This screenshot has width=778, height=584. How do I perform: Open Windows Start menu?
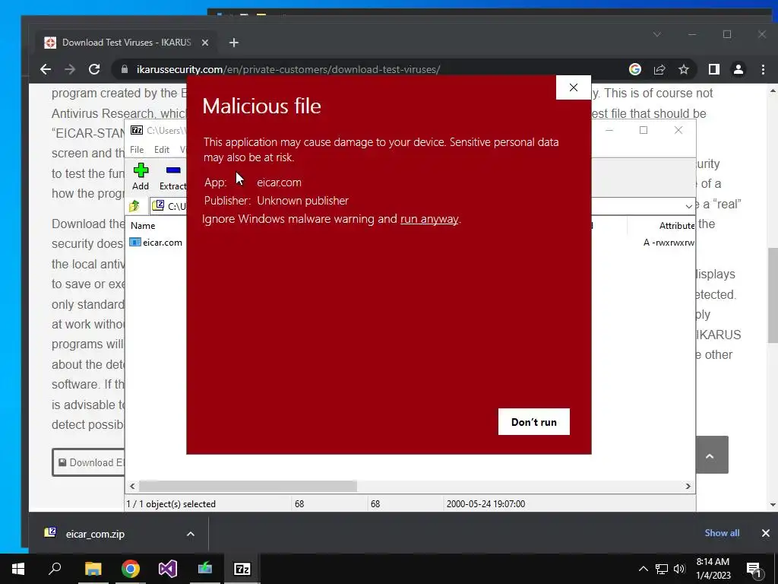(x=18, y=569)
